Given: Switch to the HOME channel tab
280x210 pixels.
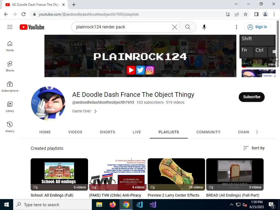Looking at the screenshot, I should coord(45,132).
